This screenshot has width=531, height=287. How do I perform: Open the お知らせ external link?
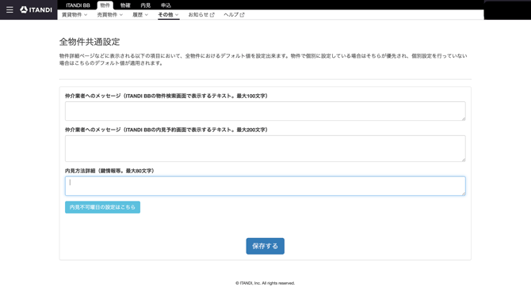[201, 15]
